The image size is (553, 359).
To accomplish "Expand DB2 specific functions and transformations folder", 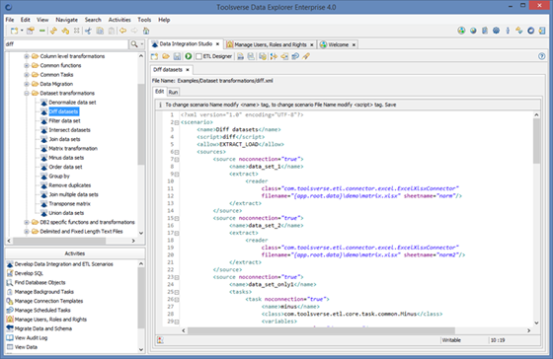I will tap(27, 222).
